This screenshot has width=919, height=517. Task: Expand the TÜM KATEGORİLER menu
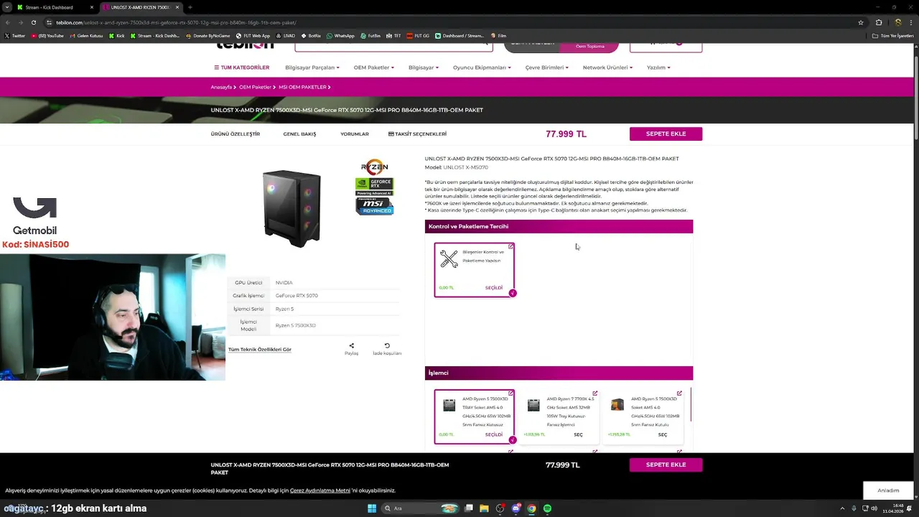pyautogui.click(x=241, y=67)
